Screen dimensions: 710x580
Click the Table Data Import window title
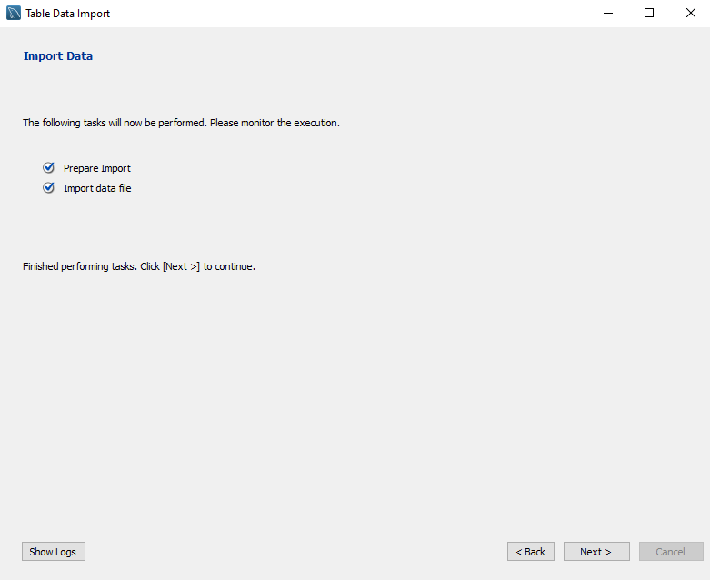coord(68,14)
